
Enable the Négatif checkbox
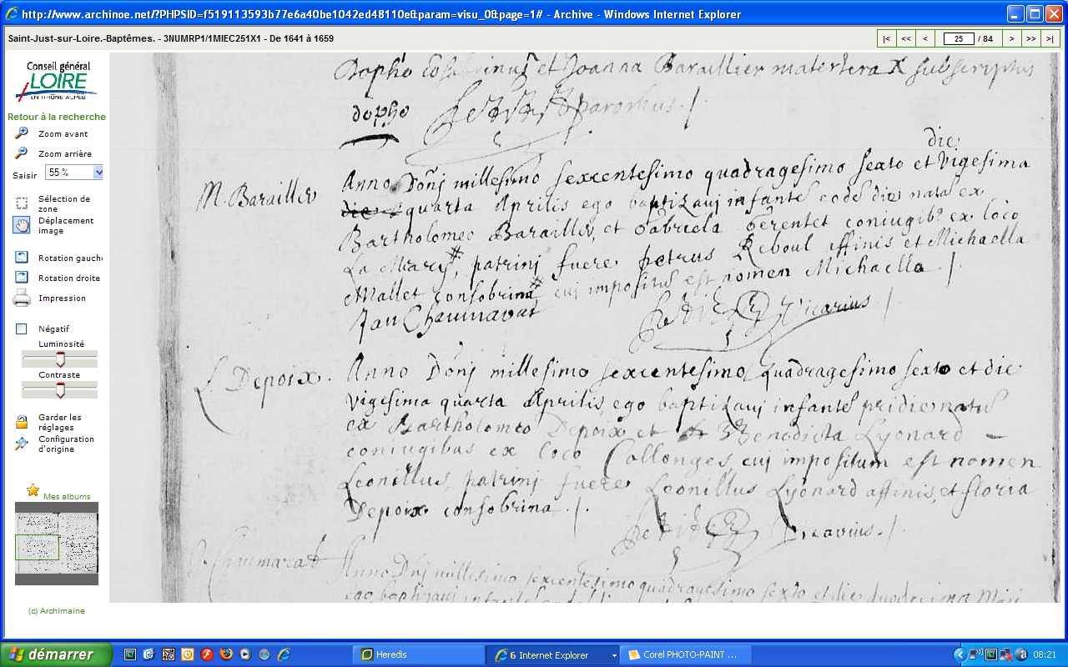pos(22,329)
